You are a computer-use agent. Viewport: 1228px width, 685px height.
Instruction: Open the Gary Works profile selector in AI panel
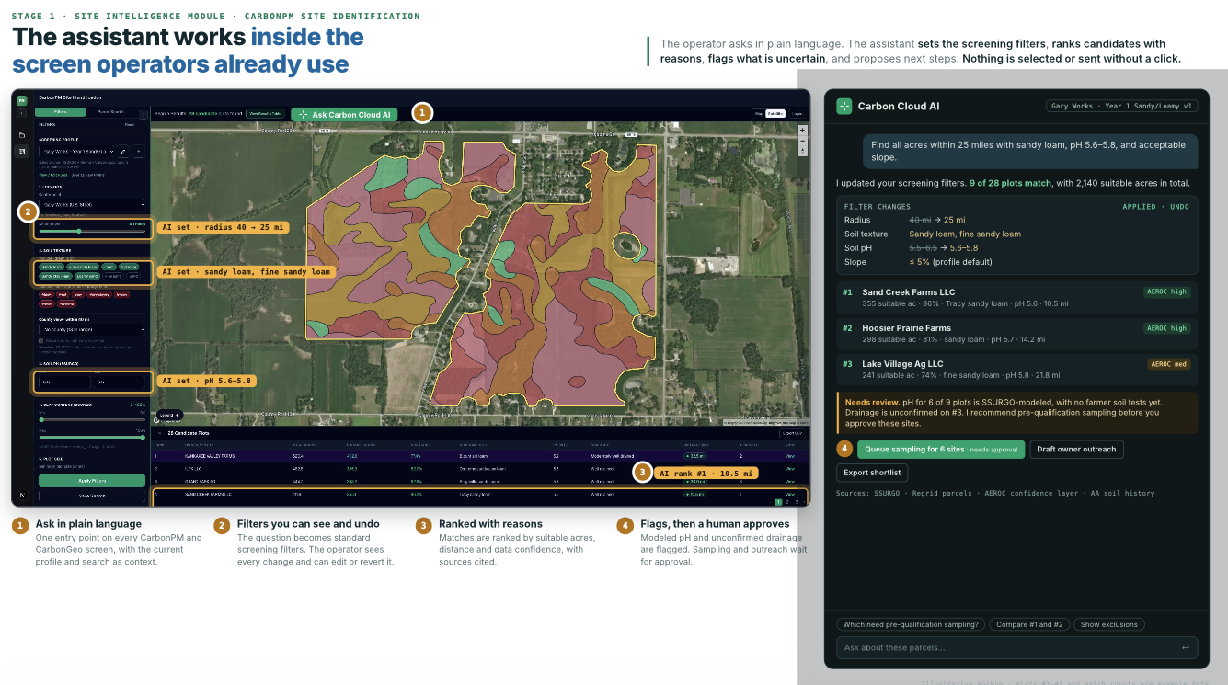pos(1122,106)
